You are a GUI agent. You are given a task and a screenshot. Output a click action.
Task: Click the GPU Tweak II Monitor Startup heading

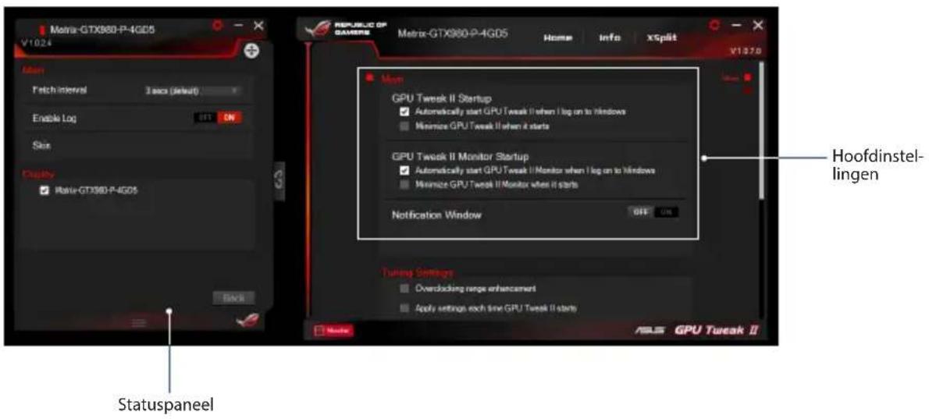461,157
